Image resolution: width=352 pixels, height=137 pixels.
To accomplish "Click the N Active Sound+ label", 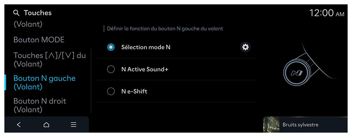I will point(145,69).
